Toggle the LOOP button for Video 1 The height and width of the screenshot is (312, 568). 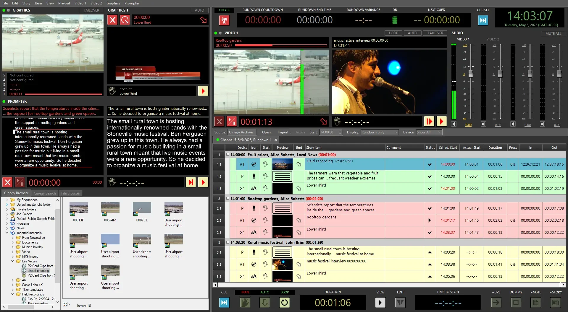click(x=393, y=33)
